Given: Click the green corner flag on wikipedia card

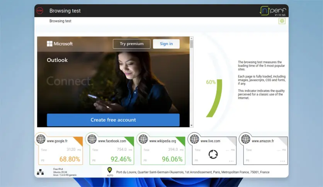Looking at the screenshot, I should tap(182, 140).
